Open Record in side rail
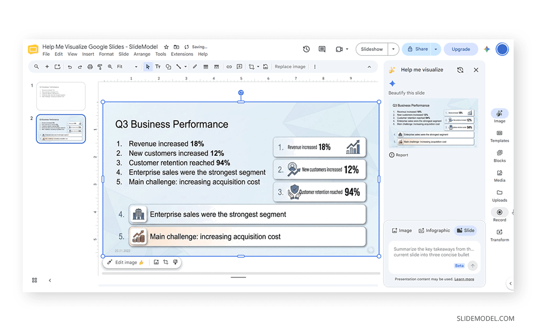Image resolution: width=536 pixels, height=332 pixels. tap(499, 215)
